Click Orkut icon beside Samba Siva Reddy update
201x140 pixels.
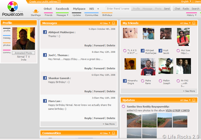pos(124,106)
